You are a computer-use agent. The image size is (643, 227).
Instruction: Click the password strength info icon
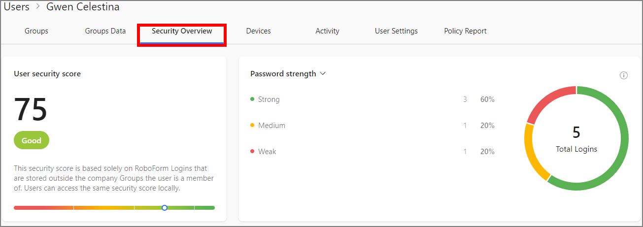[623, 75]
